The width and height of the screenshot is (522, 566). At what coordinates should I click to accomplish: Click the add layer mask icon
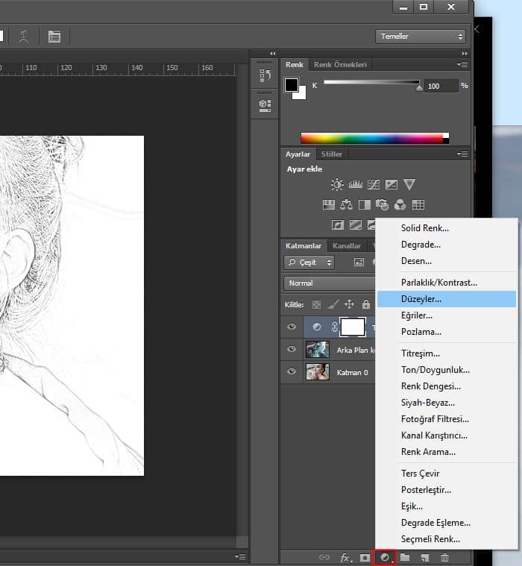(365, 557)
